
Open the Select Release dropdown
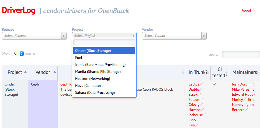click(x=34, y=35)
